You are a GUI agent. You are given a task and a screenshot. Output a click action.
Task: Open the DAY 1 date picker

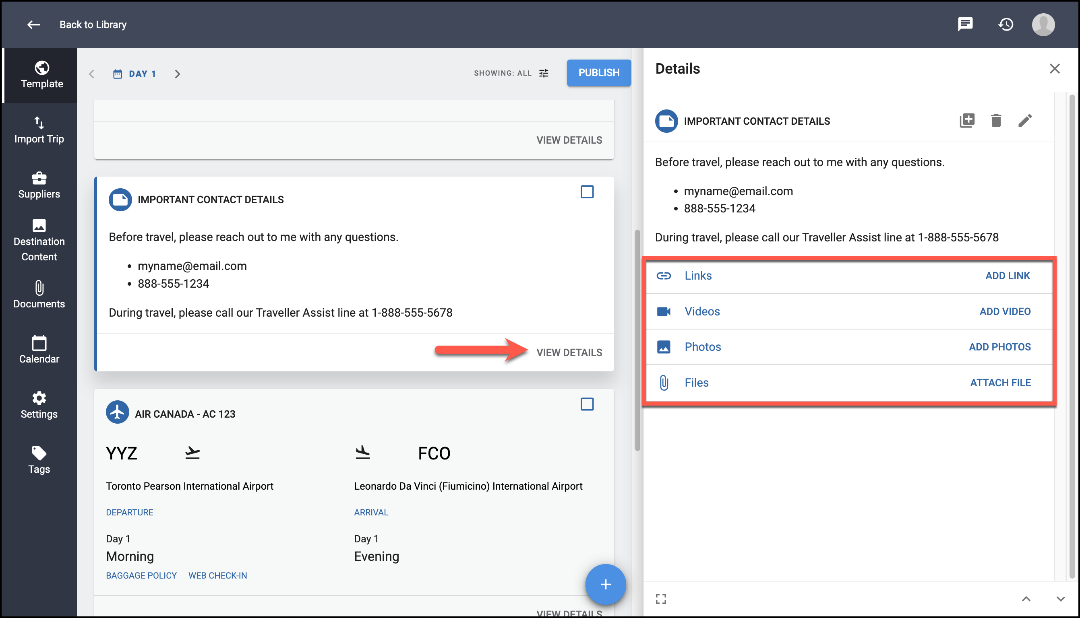coord(134,74)
